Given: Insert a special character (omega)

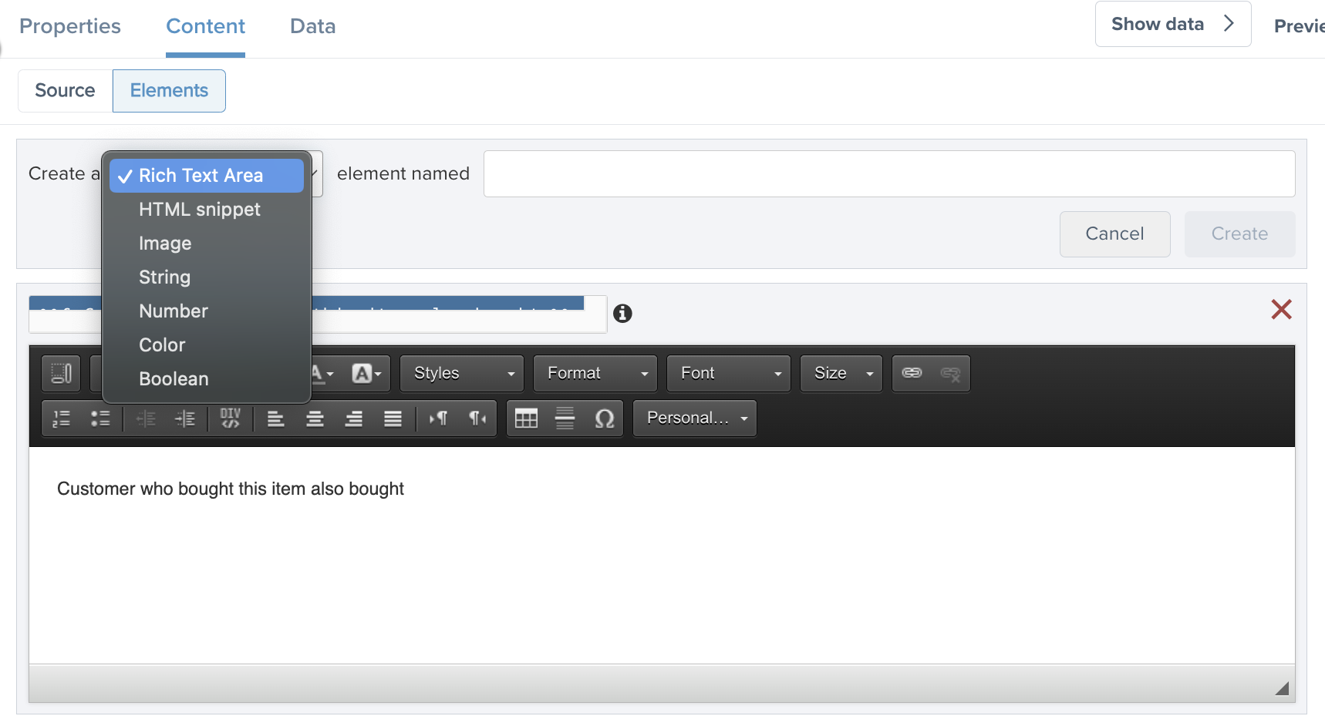Looking at the screenshot, I should point(605,418).
